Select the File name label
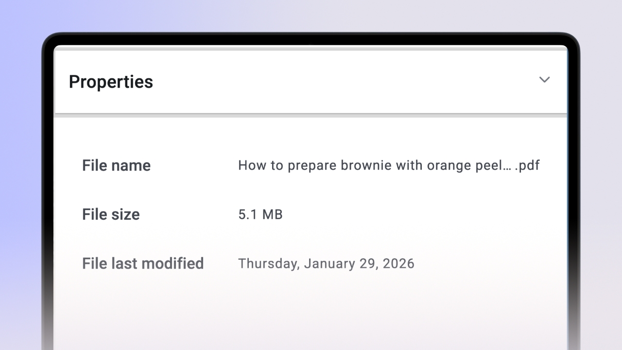This screenshot has height=350, width=622. (116, 165)
